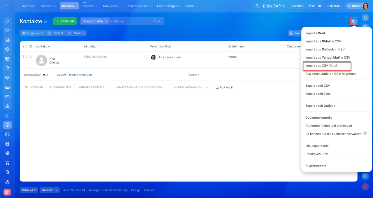The image size is (373, 198).
Task: Click the pin icon beside Kontakte title
Action: (45, 22)
